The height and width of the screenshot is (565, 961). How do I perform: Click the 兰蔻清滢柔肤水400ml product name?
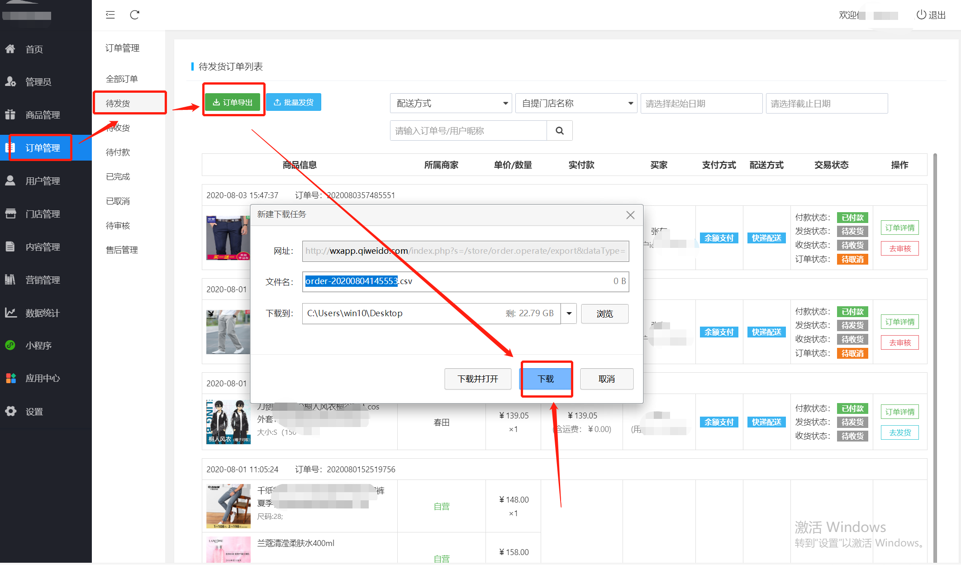[x=296, y=543]
